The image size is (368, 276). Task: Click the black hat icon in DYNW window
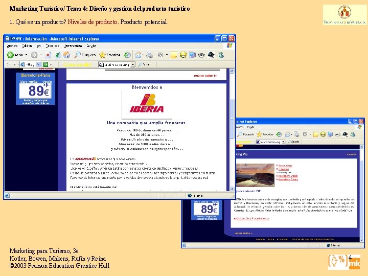tap(211, 55)
